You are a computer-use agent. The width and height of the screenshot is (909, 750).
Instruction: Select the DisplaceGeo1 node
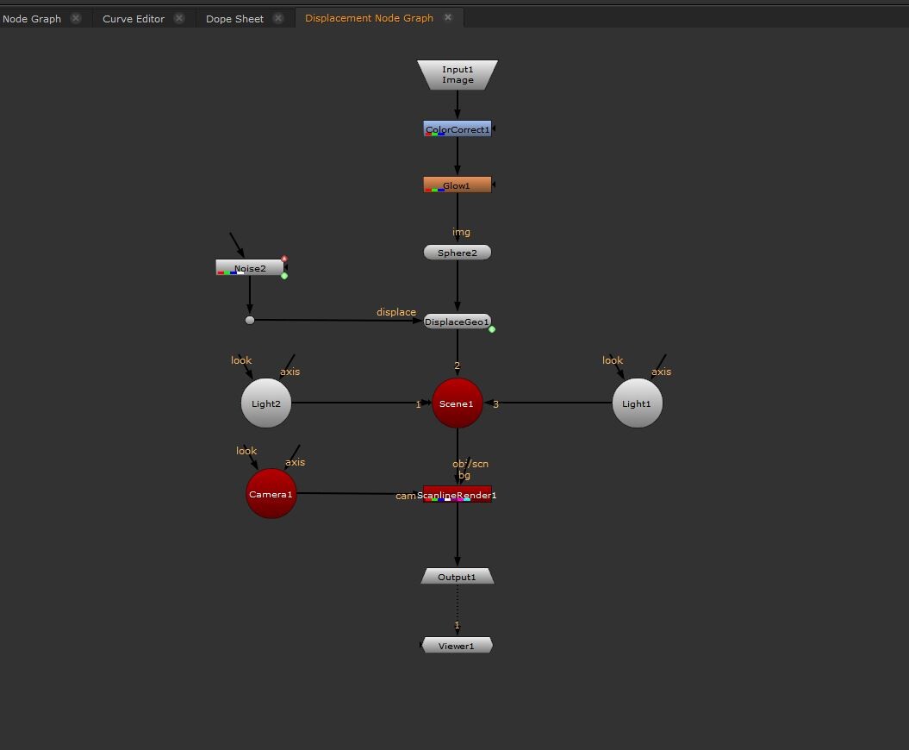pos(457,321)
